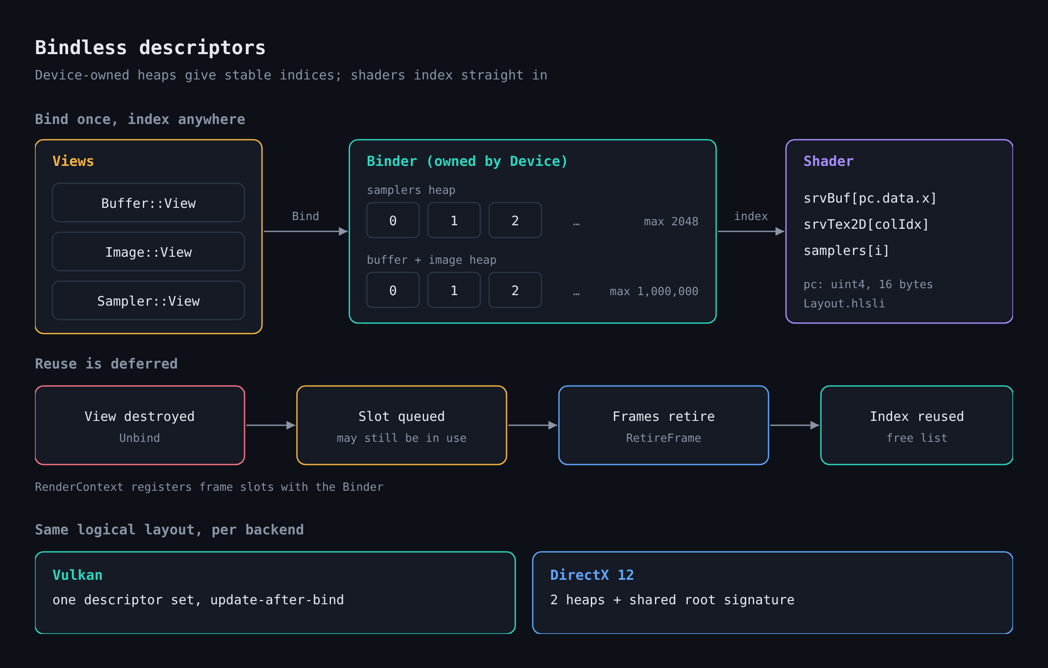Click the 'View destroyed' box
The width and height of the screenshot is (1048, 668).
(140, 425)
